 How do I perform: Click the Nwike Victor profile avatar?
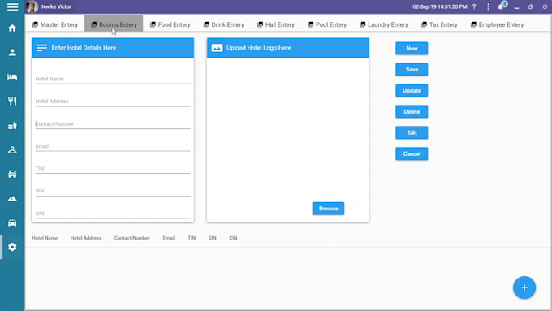tap(32, 6)
